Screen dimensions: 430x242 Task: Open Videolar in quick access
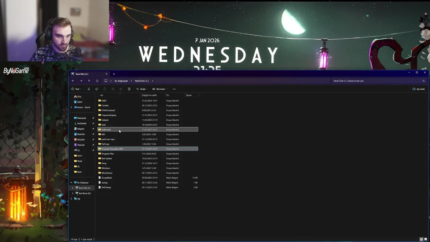point(81,145)
